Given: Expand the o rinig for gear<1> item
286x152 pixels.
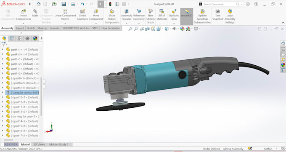Looking at the screenshot, I should 3,116.
